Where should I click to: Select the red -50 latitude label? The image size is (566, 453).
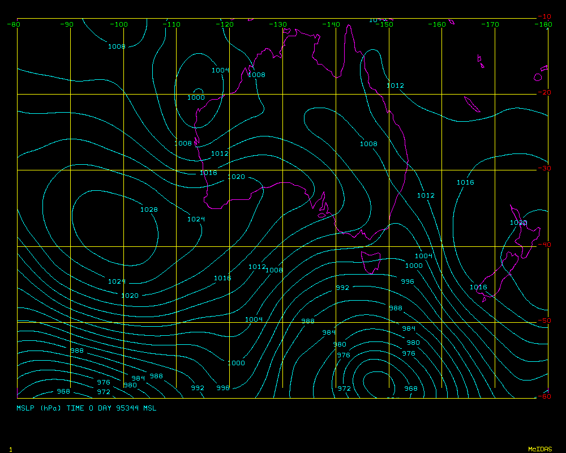[x=544, y=320]
